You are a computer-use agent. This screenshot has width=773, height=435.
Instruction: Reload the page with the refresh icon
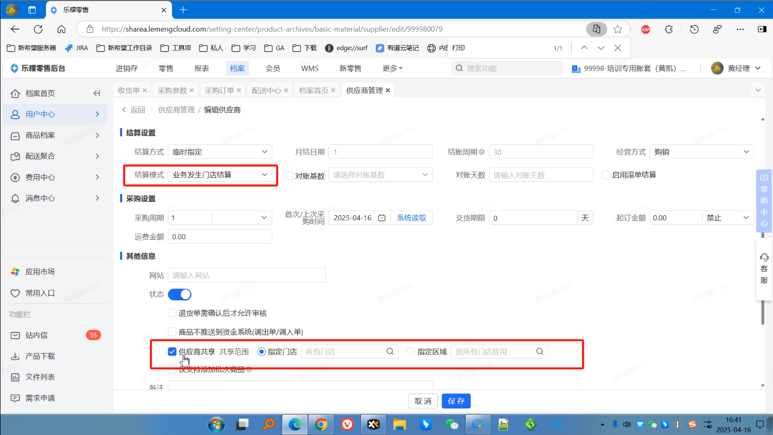pos(38,29)
